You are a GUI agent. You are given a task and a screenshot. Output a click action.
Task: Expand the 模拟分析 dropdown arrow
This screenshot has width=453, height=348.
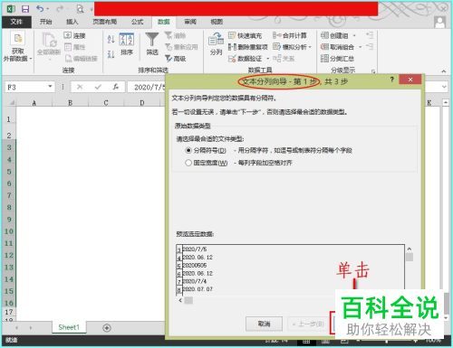[x=310, y=47]
